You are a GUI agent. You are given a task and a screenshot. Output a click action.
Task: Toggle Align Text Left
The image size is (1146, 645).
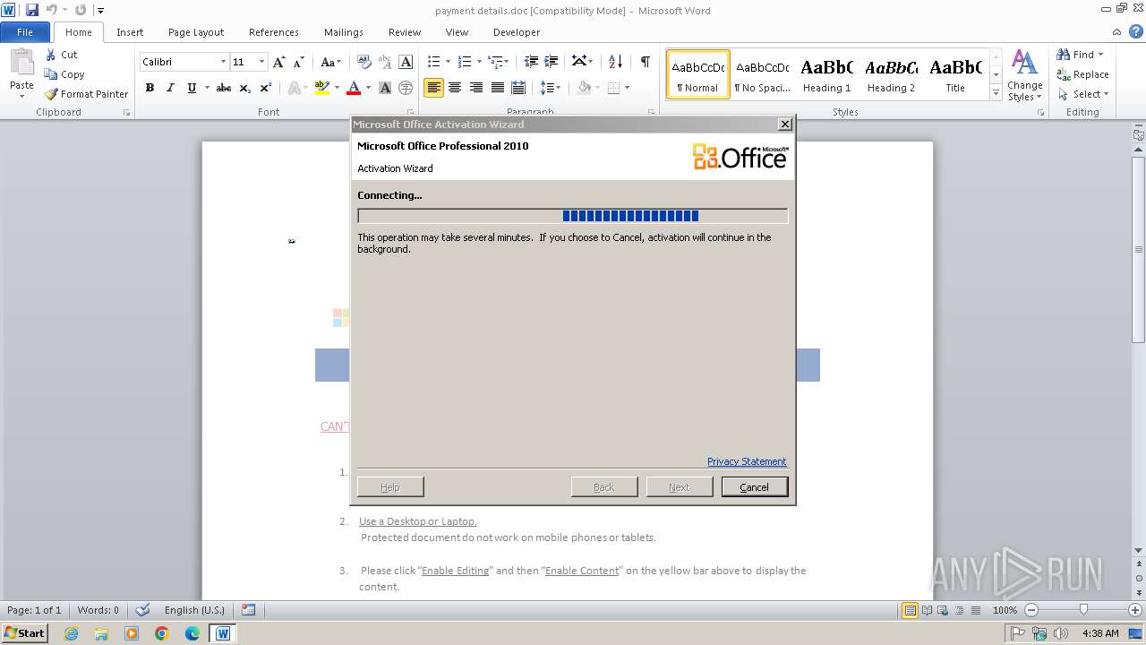tap(433, 88)
